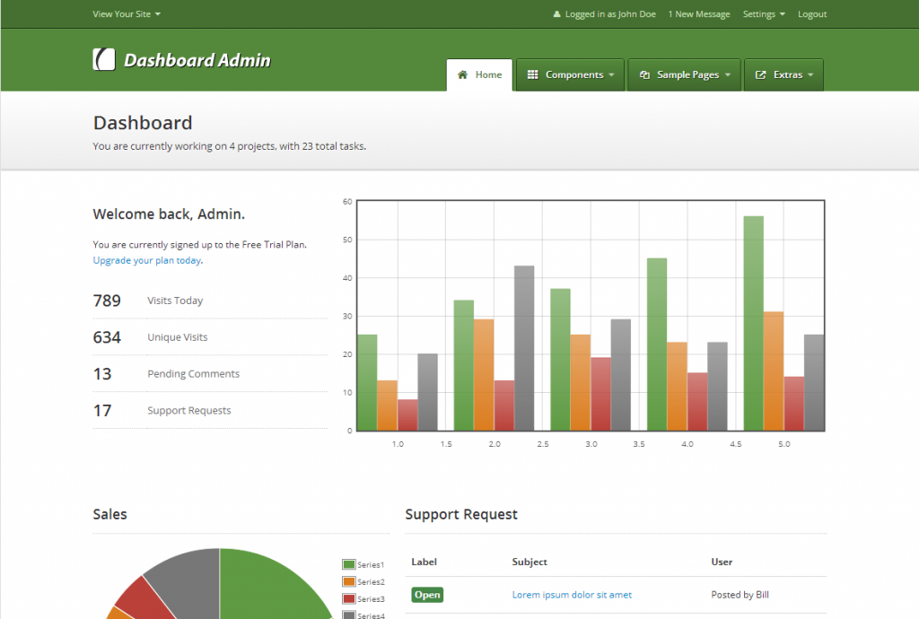The image size is (919, 619).
Task: Open the Settings dropdown menu
Action: [764, 14]
